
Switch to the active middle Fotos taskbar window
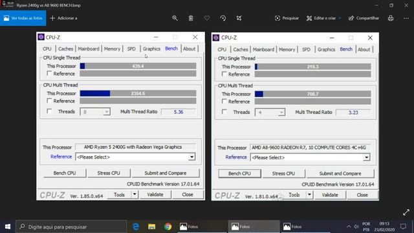tap(254, 227)
